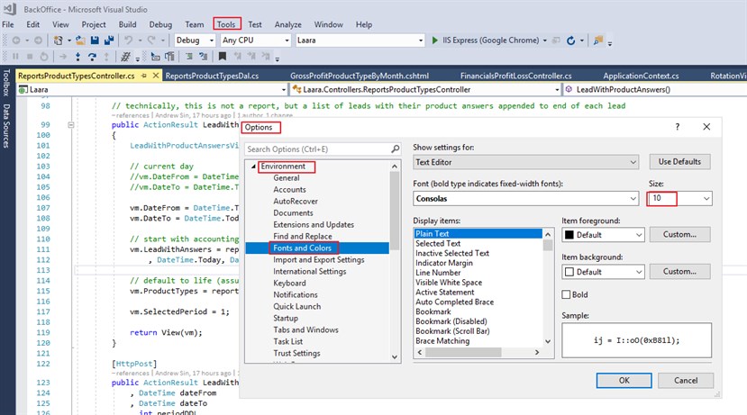The width and height of the screenshot is (747, 415).
Task: Open the Analyze menu
Action: (x=287, y=24)
